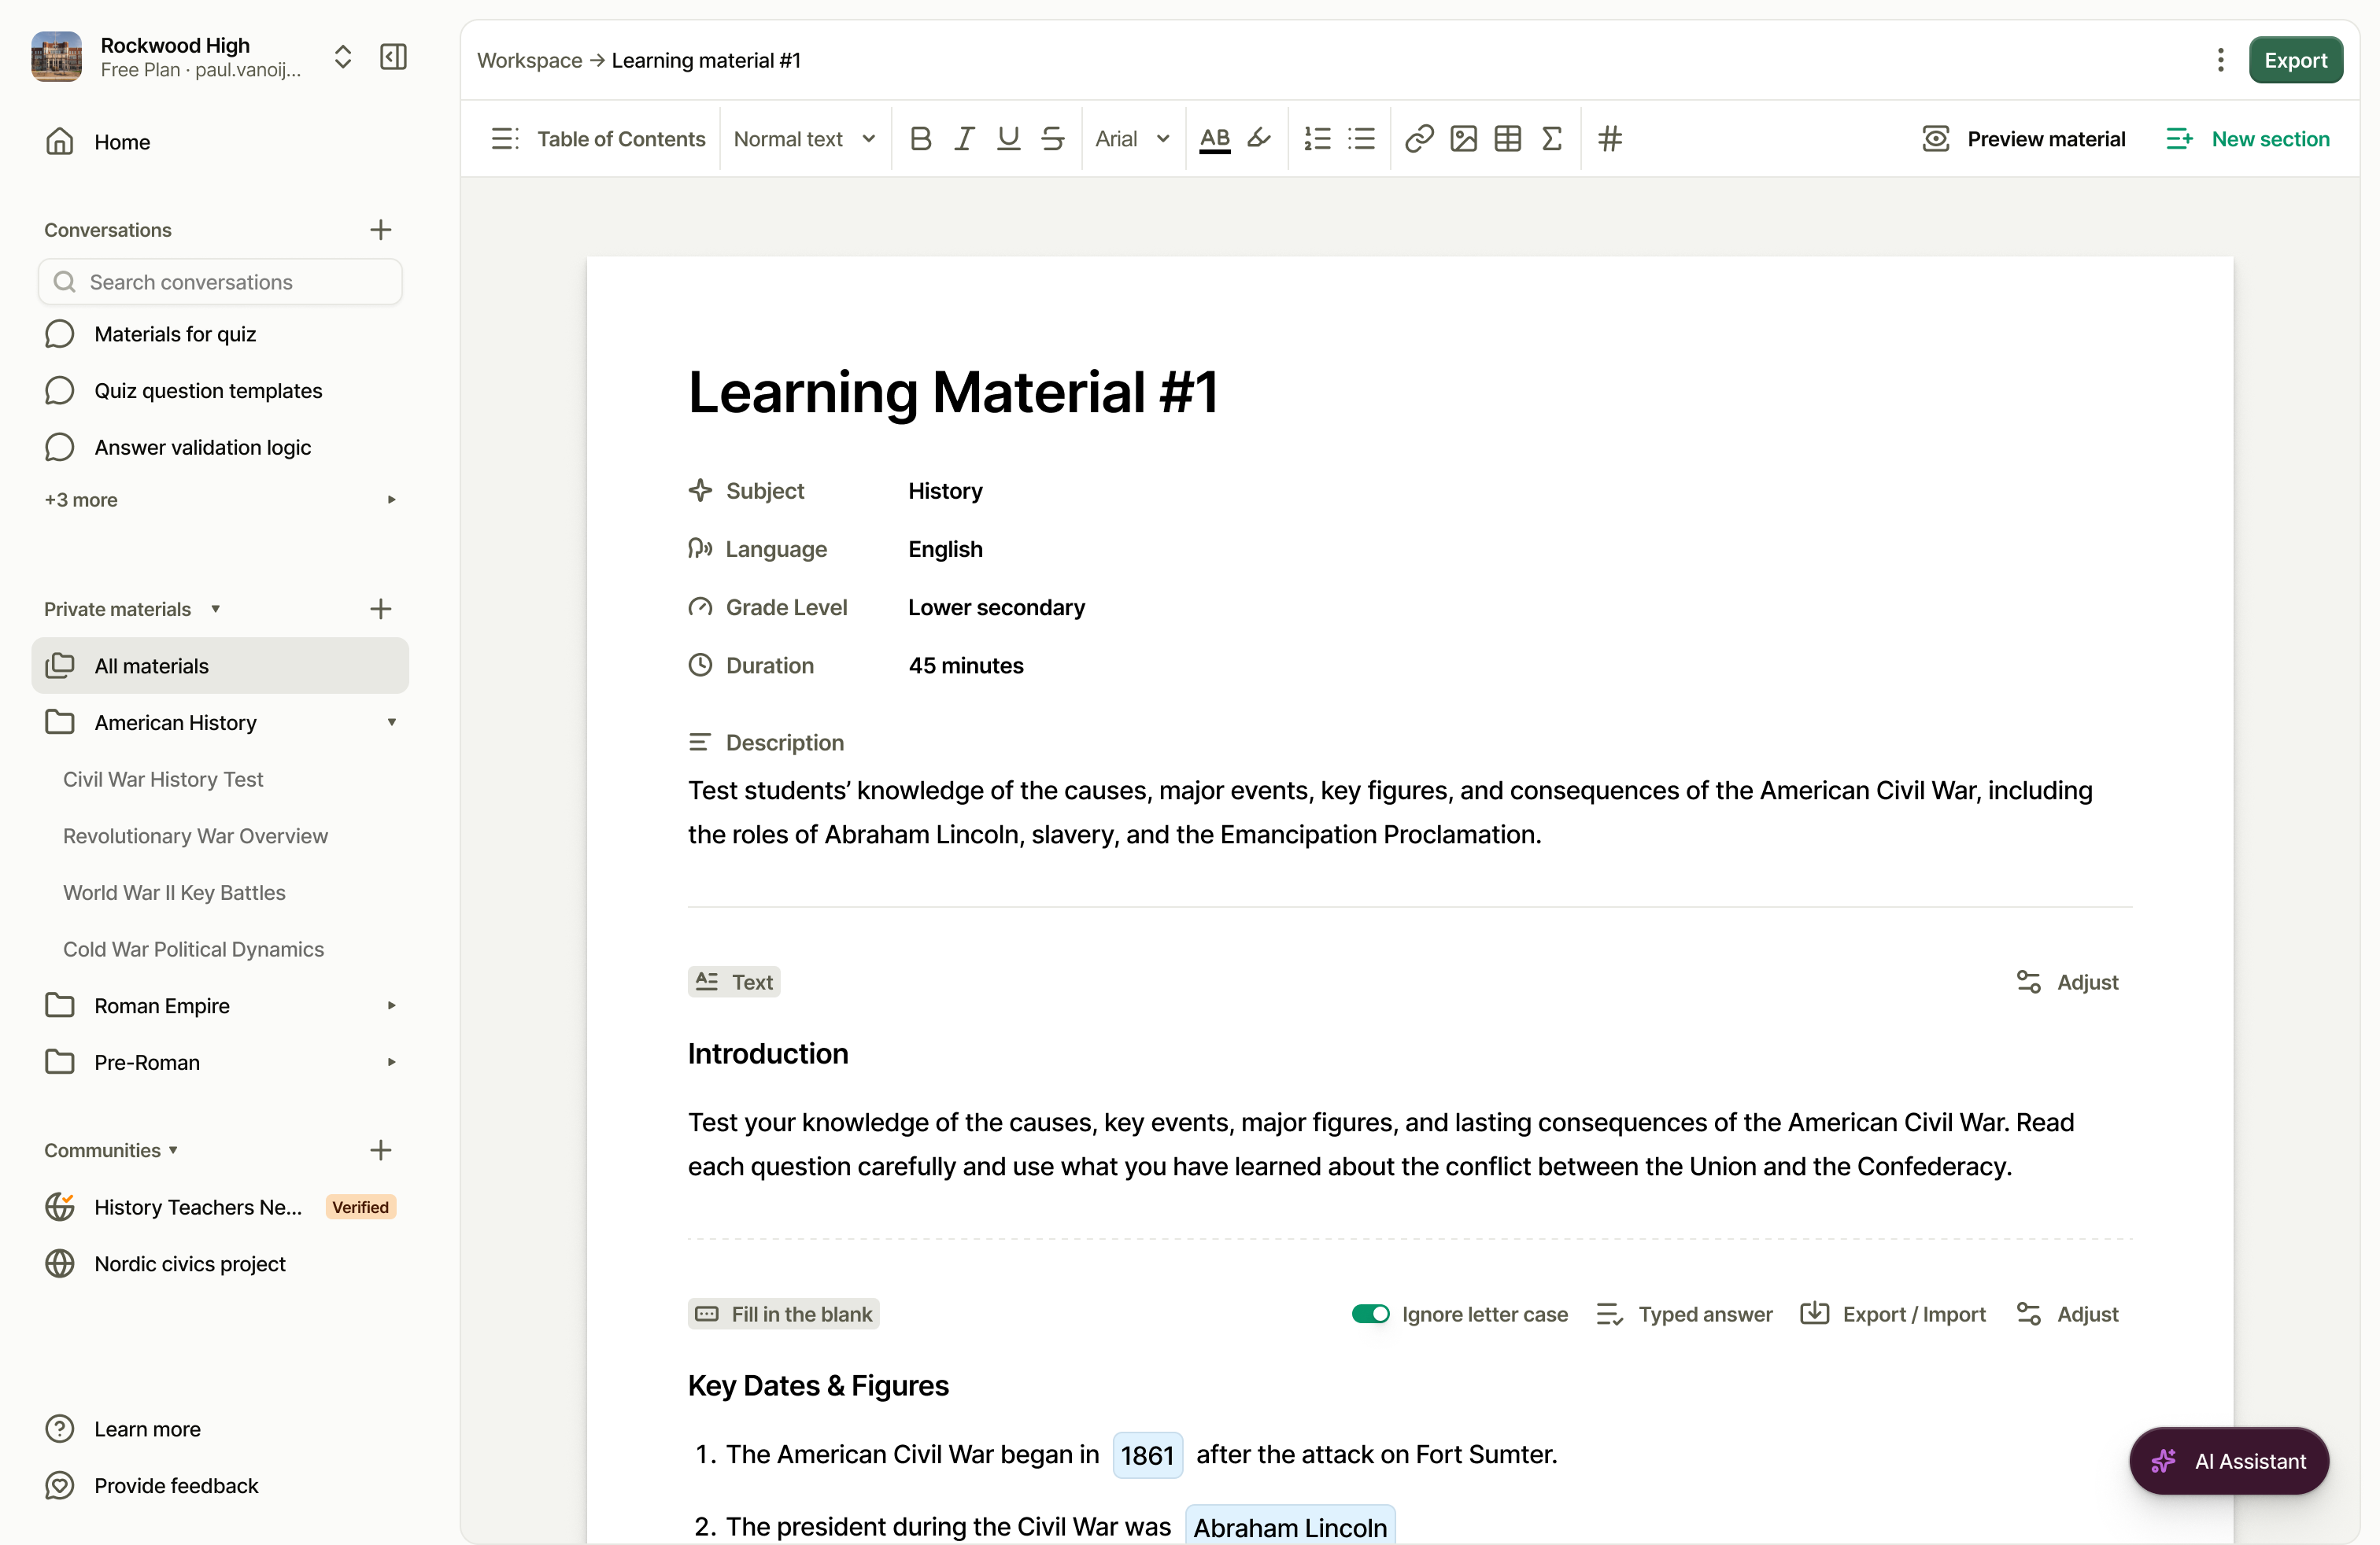2380x1545 pixels.
Task: Apply italic formatting
Action: (964, 139)
